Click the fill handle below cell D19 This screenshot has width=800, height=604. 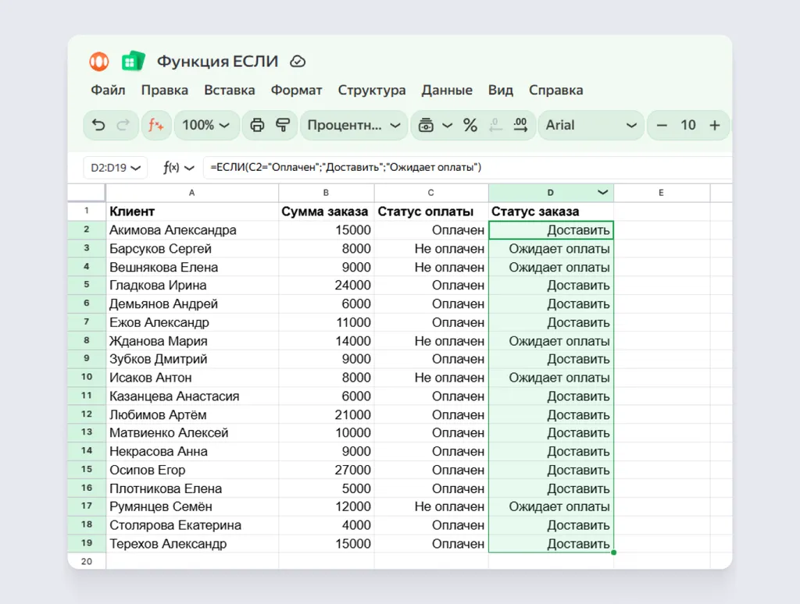tap(614, 552)
